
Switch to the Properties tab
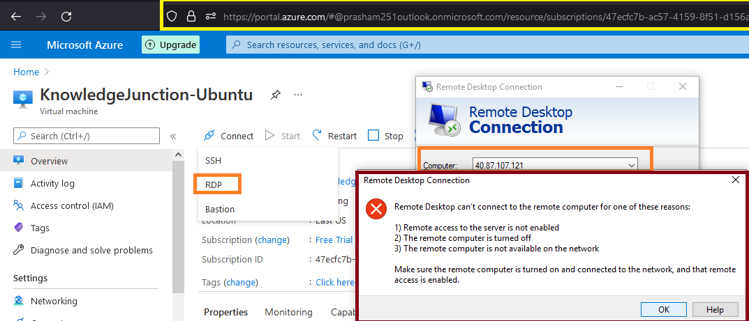tap(226, 313)
